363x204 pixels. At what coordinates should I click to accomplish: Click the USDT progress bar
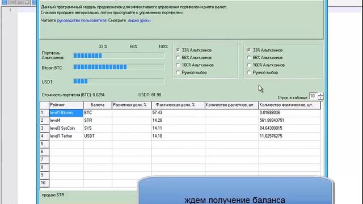119,81
